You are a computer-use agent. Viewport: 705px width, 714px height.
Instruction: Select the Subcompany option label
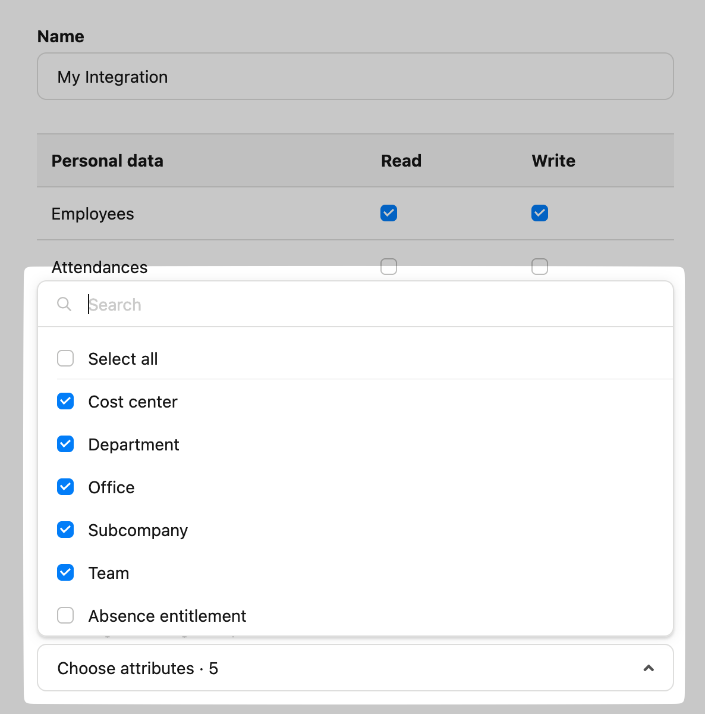click(138, 530)
